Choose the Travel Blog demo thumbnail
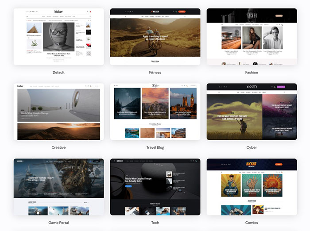This screenshot has height=231, width=310. [x=155, y=112]
